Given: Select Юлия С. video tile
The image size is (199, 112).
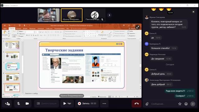Looking at the screenshot, I should [49, 15].
